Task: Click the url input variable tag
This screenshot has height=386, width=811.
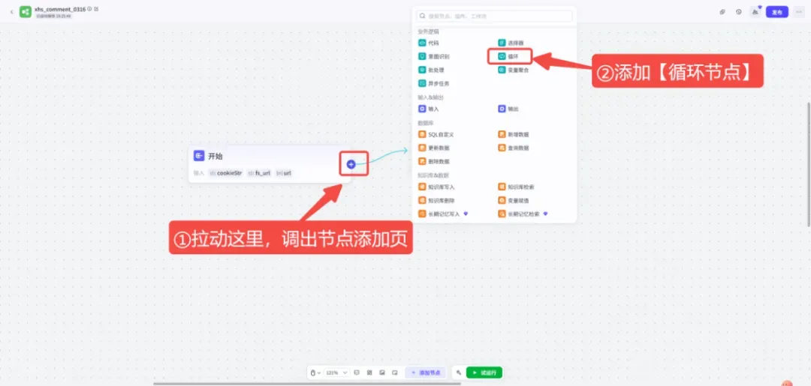Action: (x=284, y=173)
